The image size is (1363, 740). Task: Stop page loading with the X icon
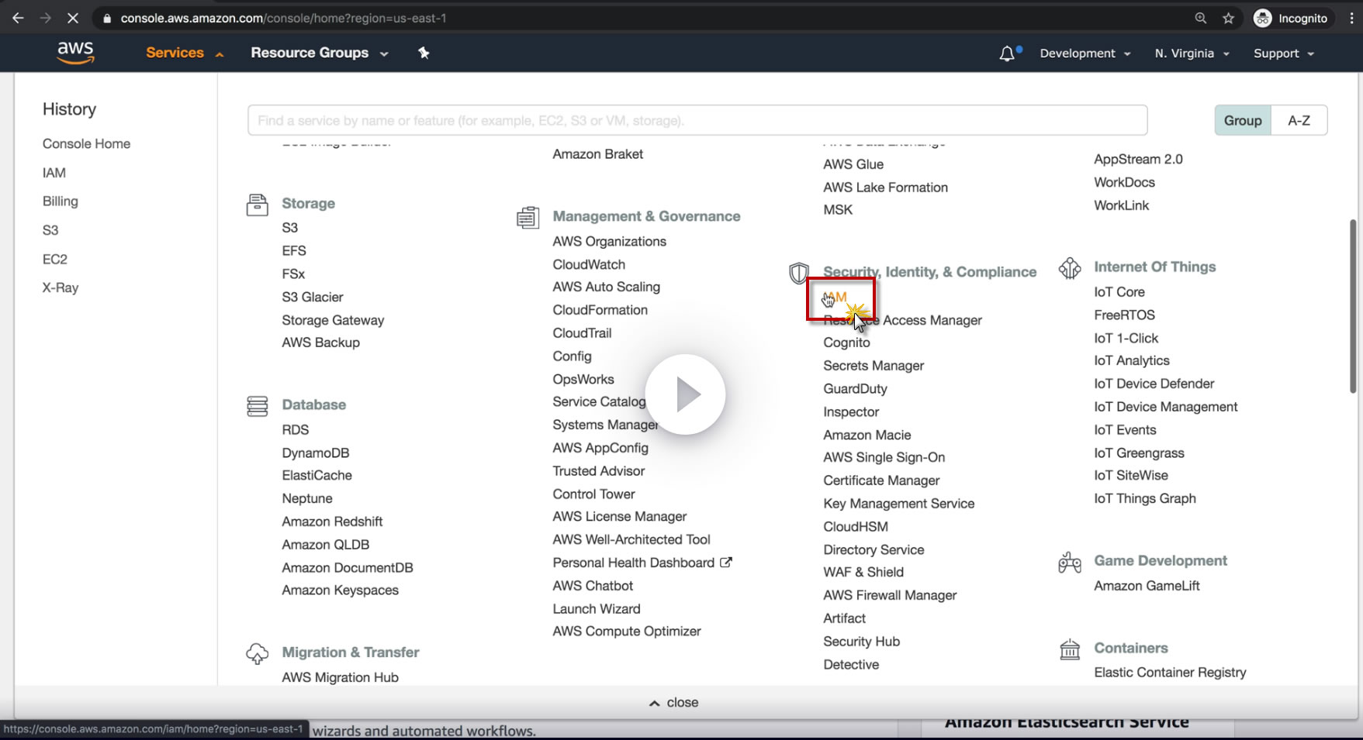(x=73, y=18)
